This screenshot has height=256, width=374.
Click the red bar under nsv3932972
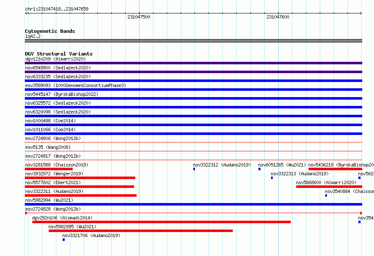pyautogui.click(x=80, y=178)
